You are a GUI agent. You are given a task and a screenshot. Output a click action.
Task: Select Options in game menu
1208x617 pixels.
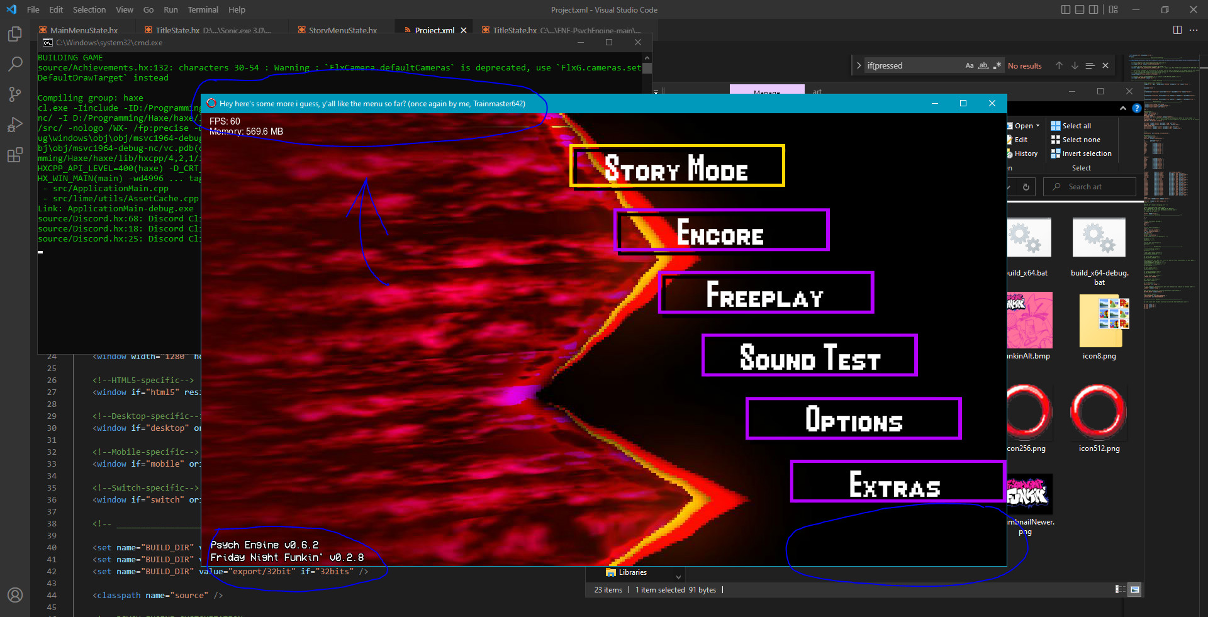click(x=854, y=418)
